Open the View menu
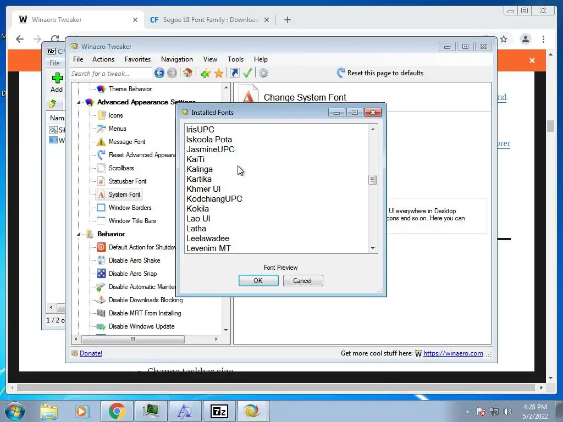Viewport: 563px width, 422px height. click(x=210, y=59)
